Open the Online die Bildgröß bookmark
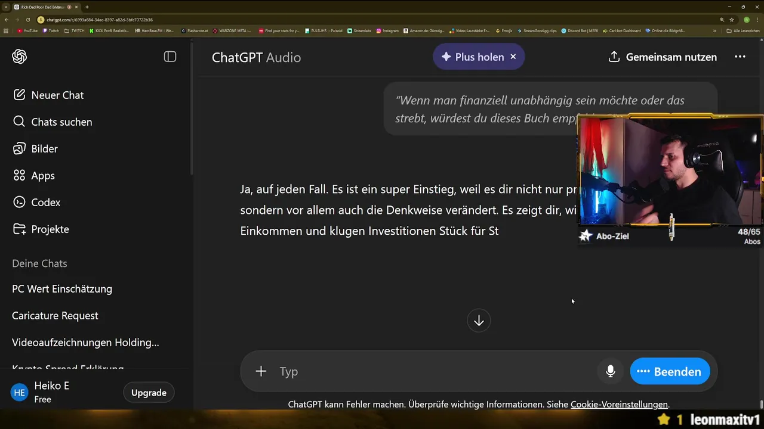This screenshot has height=429, width=764. (x=666, y=30)
